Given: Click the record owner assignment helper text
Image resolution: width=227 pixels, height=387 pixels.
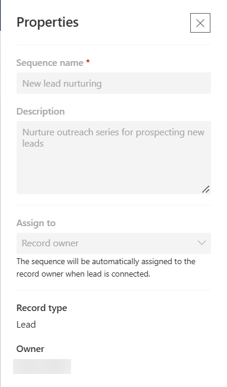Looking at the screenshot, I should [x=105, y=268].
